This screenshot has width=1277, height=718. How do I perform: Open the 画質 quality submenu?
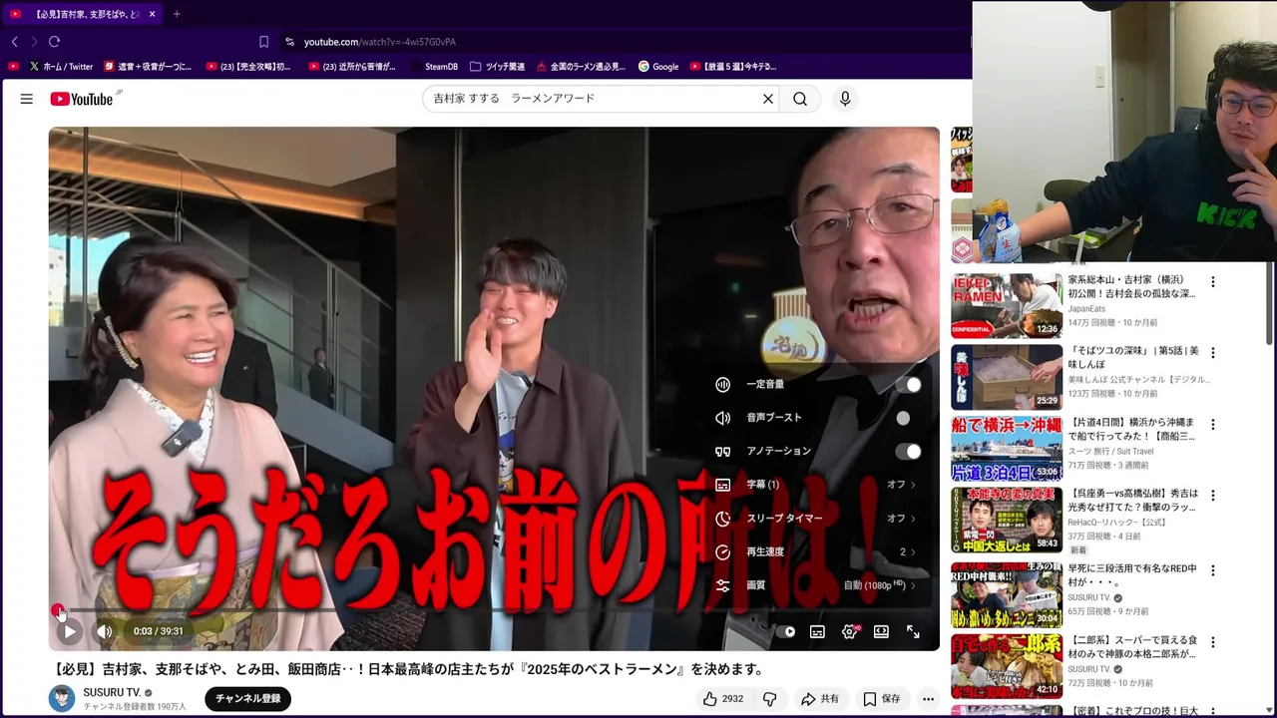click(818, 585)
